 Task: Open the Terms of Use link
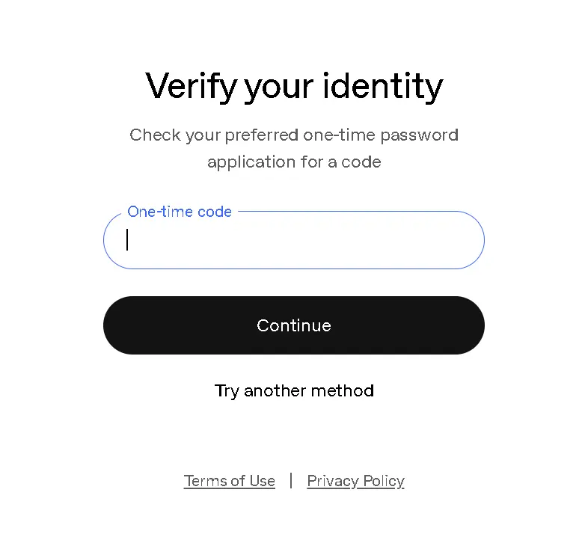pyautogui.click(x=229, y=481)
